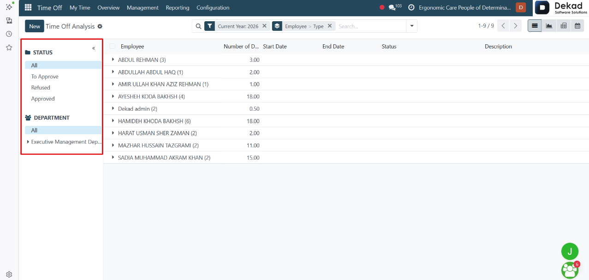589x280 pixels.
Task: Filter status by Refused
Action: (x=41, y=87)
